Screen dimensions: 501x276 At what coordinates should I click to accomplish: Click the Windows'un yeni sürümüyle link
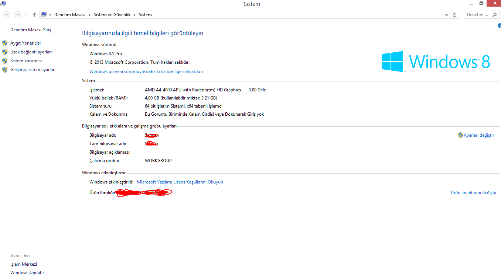(x=146, y=71)
